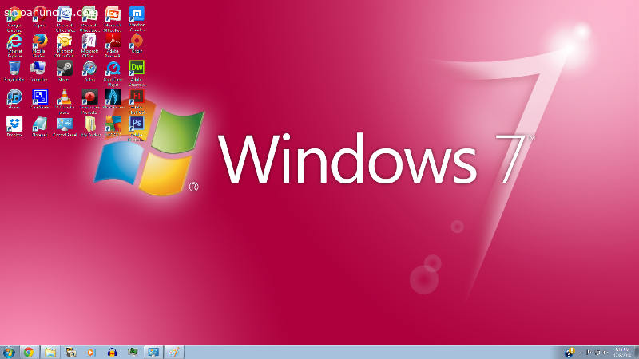This screenshot has height=359, width=639.
Task: Open the Notepad desktop shortcut
Action: point(39,127)
